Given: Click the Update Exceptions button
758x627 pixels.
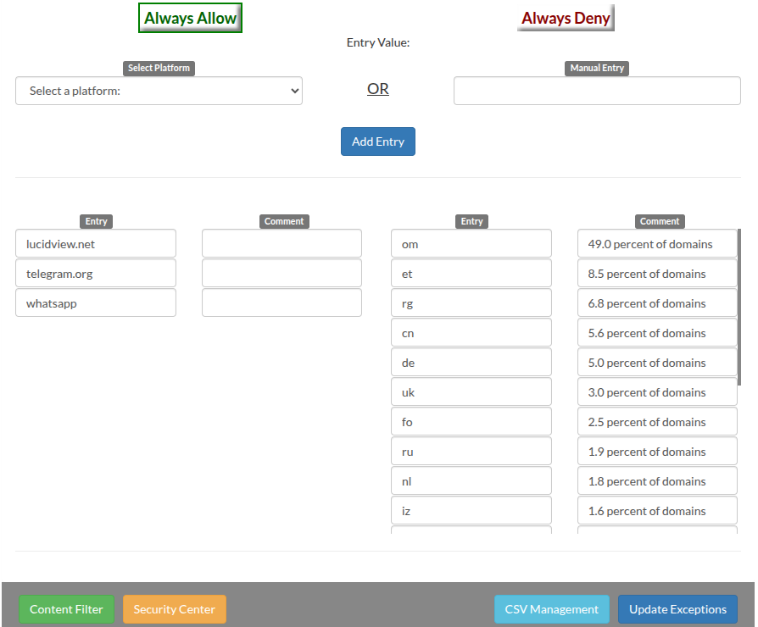Looking at the screenshot, I should coord(677,609).
